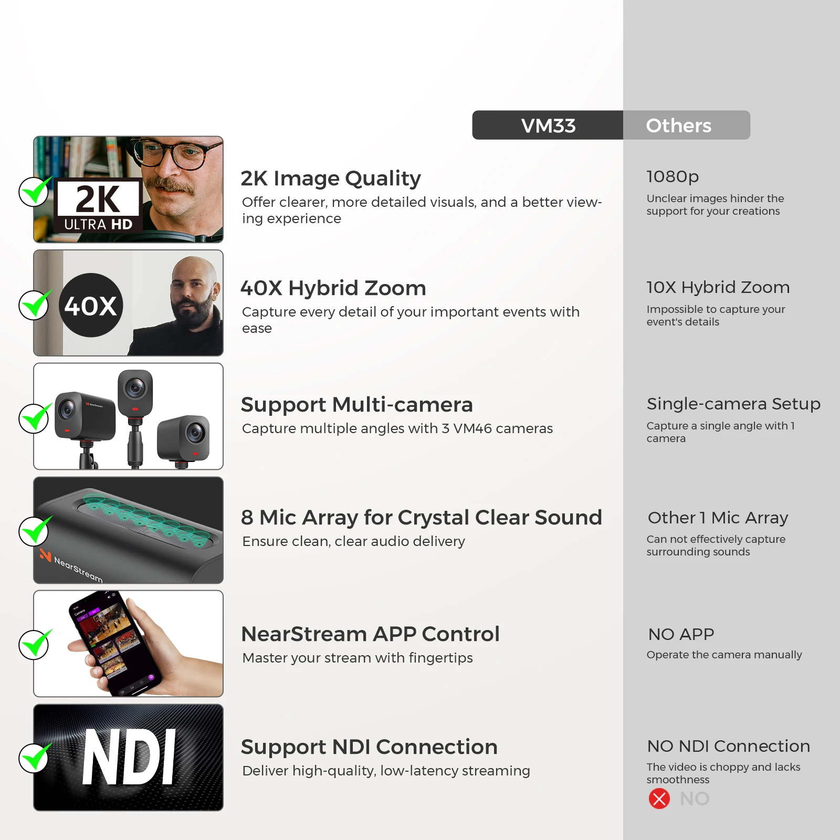Image resolution: width=840 pixels, height=840 pixels.
Task: Click the green checkmark beside the 40X zoom image
Action: click(x=35, y=304)
